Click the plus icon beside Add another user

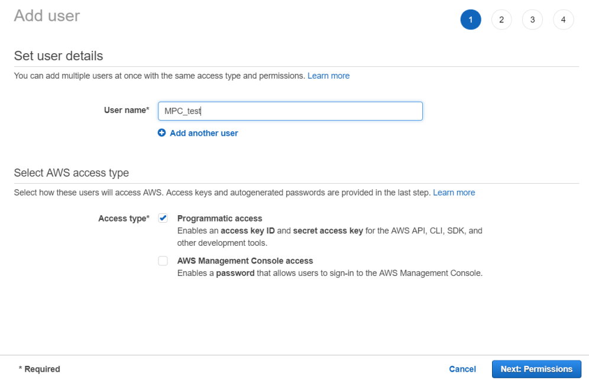click(x=161, y=133)
